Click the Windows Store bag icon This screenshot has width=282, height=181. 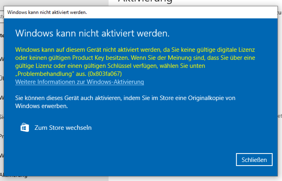coord(25,127)
